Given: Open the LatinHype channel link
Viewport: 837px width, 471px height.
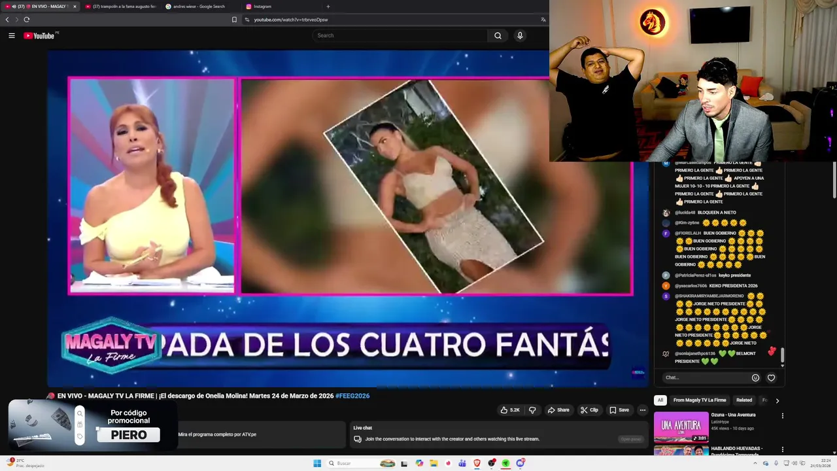Looking at the screenshot, I should coord(720,422).
